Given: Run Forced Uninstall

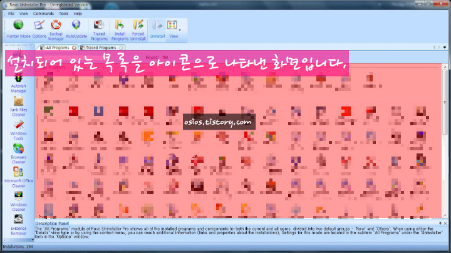Looking at the screenshot, I should pos(138,30).
